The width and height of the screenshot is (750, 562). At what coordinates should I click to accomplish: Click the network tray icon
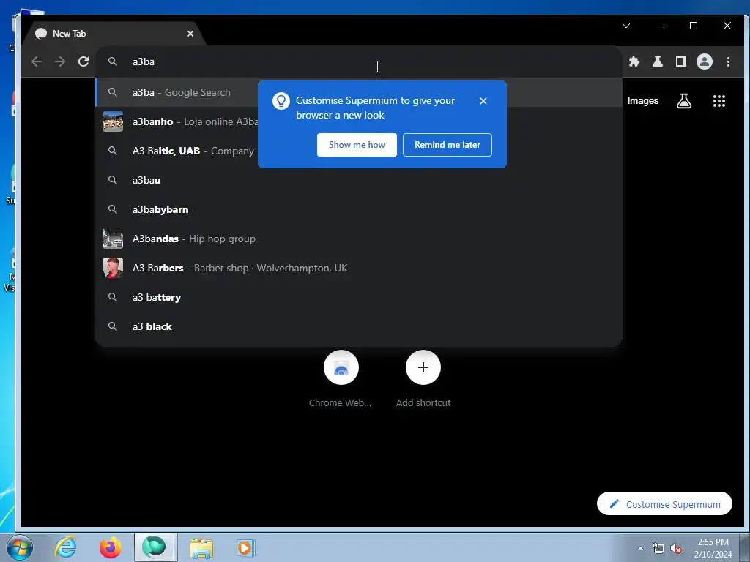pos(658,548)
